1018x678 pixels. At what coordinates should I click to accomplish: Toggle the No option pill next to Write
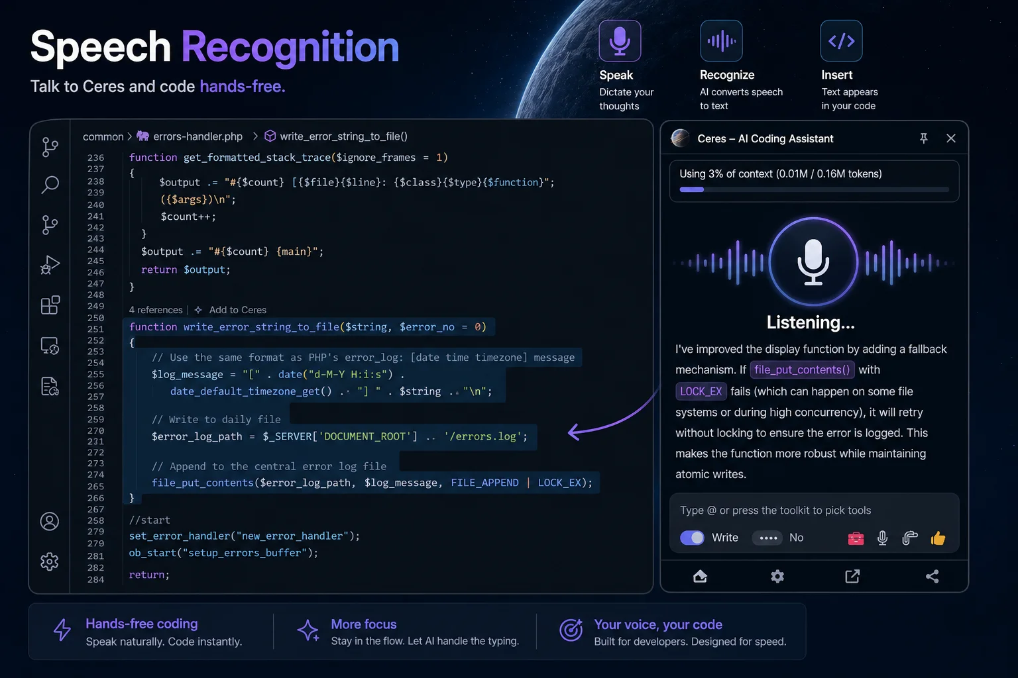pos(767,538)
